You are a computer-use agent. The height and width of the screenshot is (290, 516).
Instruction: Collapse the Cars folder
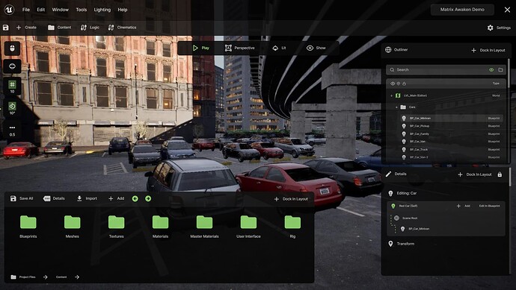(x=396, y=107)
